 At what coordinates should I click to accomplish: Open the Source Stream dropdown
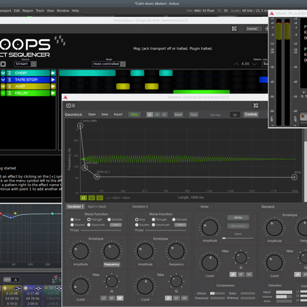tap(26, 64)
